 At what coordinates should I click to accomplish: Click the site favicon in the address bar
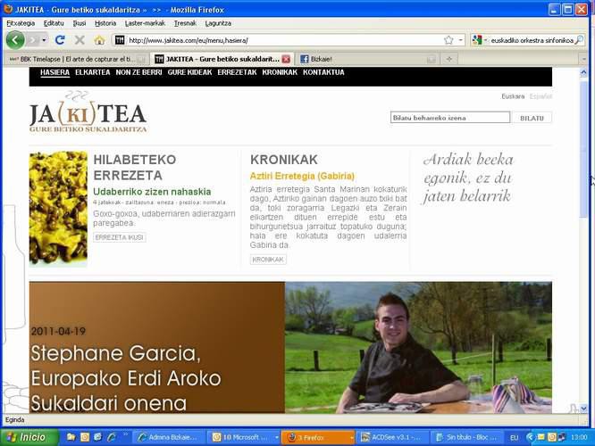point(120,40)
